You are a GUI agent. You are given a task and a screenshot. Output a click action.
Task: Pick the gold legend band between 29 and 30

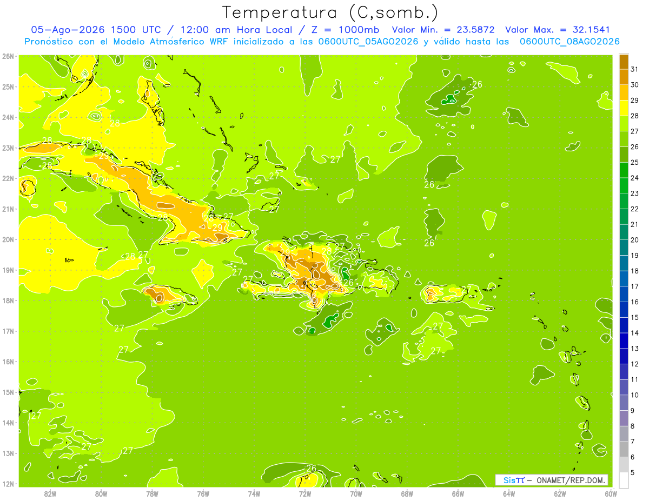click(x=624, y=93)
